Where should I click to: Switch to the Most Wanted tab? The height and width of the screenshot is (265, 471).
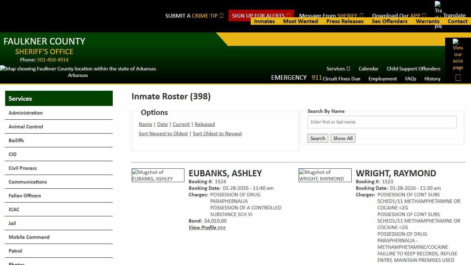[x=300, y=21]
